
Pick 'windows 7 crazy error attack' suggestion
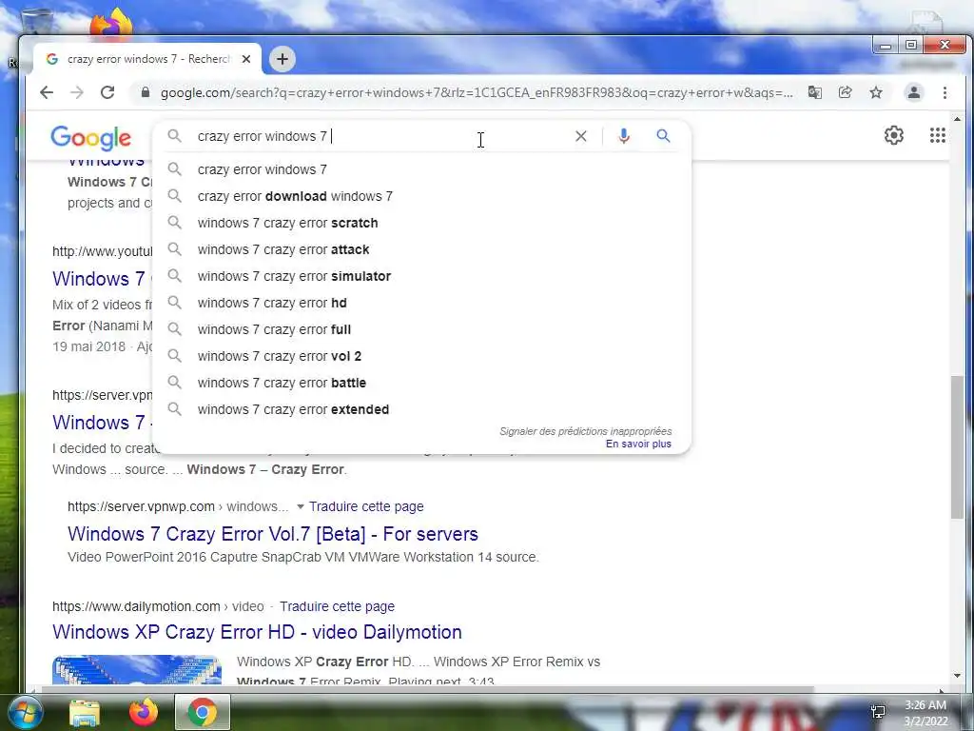(421, 250)
